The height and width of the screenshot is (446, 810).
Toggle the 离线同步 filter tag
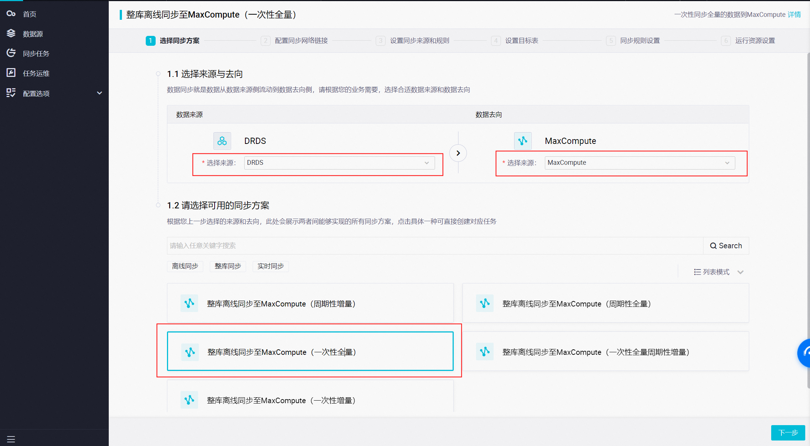coord(185,266)
